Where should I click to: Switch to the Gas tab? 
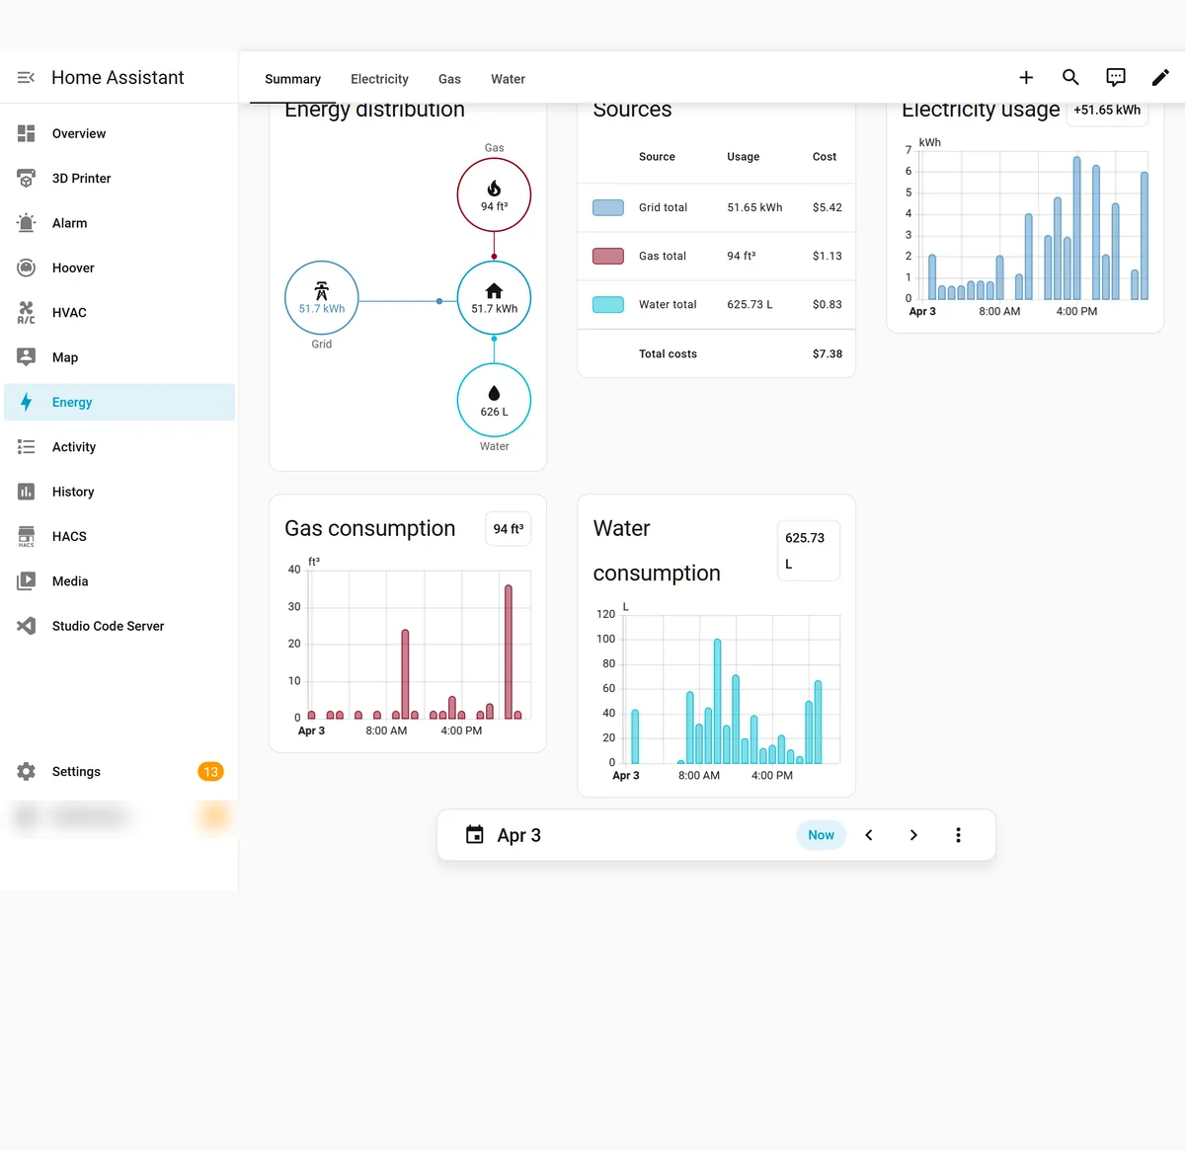tap(449, 79)
